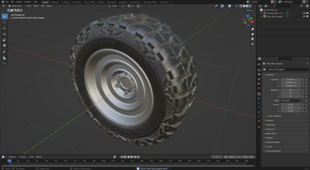Open Modifier properties wrench tab
This screenshot has height=170, width=310.
[259, 98]
